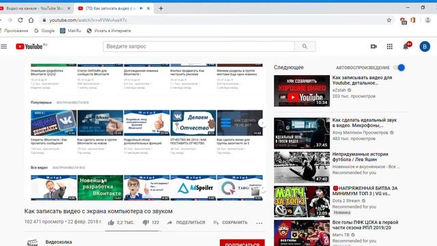The height and width of the screenshot is (246, 437).
Task: Open the Приложения bookmark
Action: pyautogui.click(x=14, y=31)
